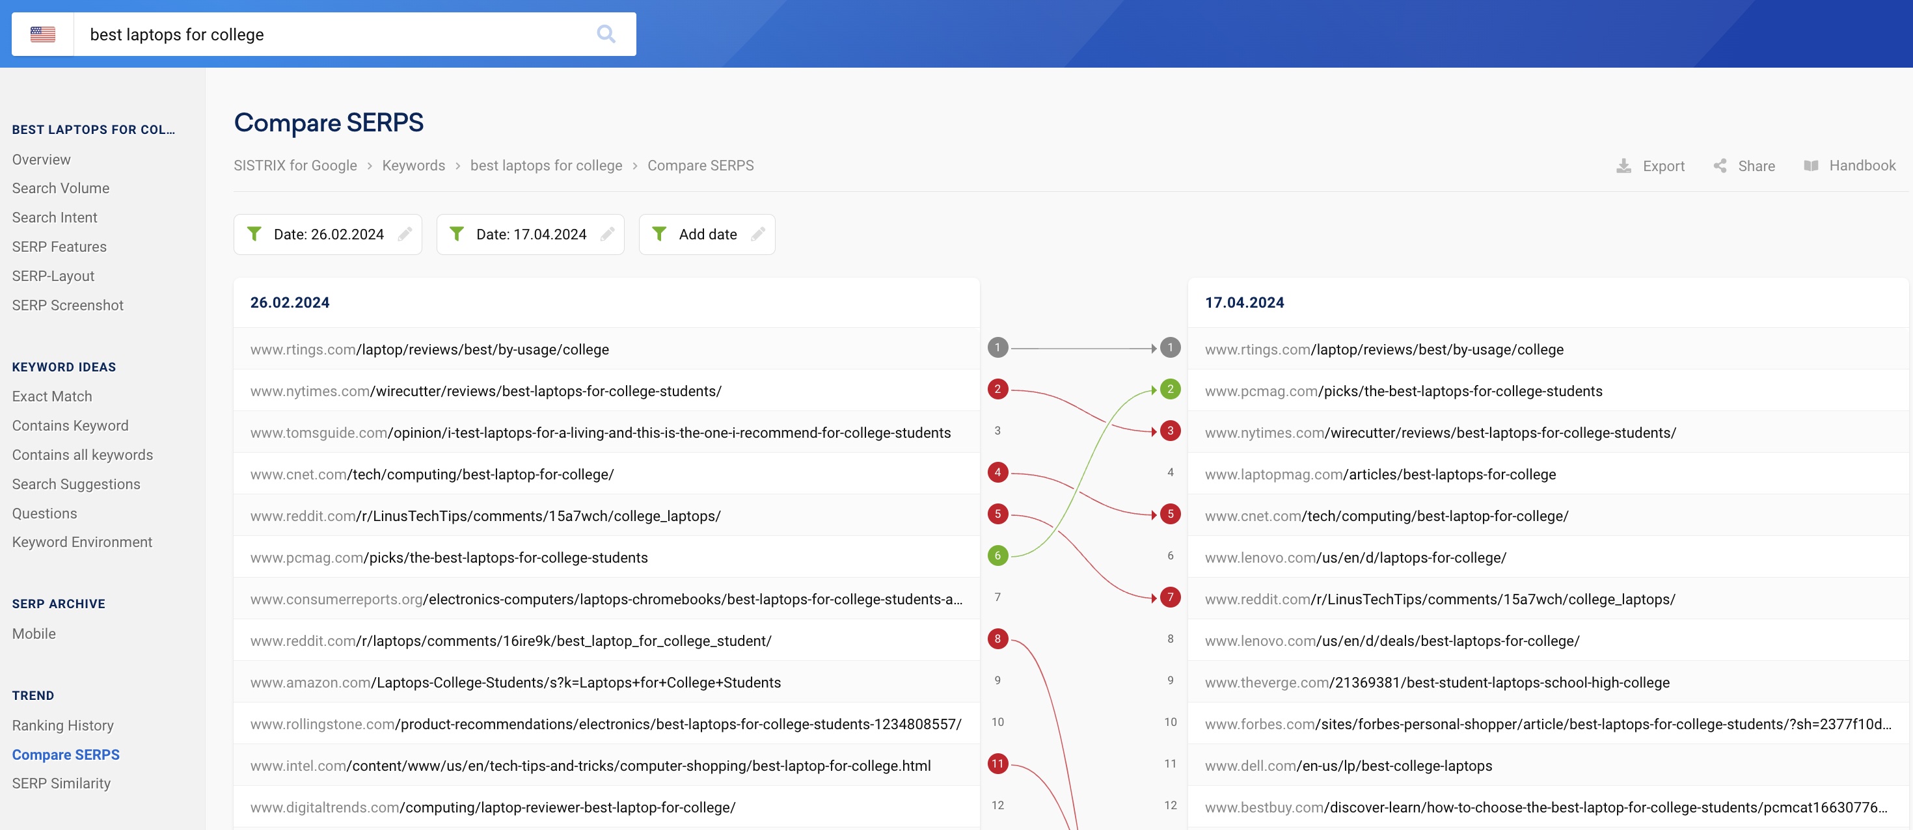Image resolution: width=1913 pixels, height=830 pixels.
Task: Click funnel icon on Add date
Action: (x=658, y=234)
